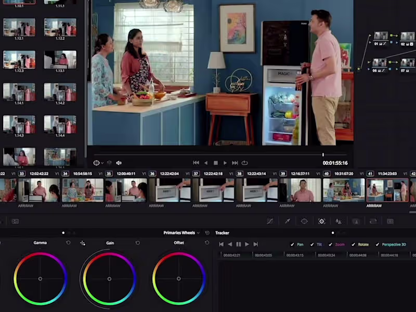Track forward to end in Tracker

(x=255, y=244)
